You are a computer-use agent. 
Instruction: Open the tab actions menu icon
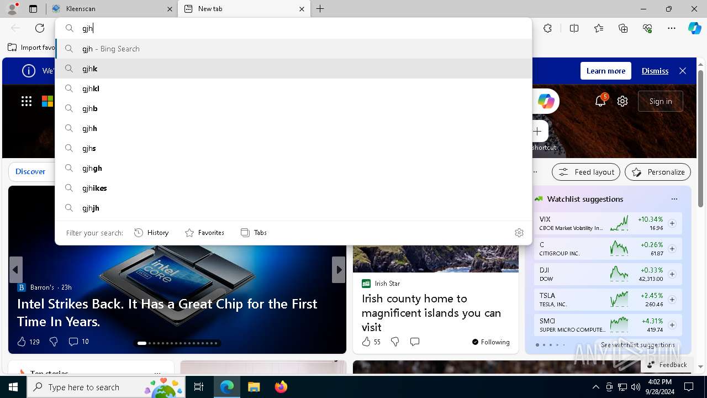[x=33, y=9]
